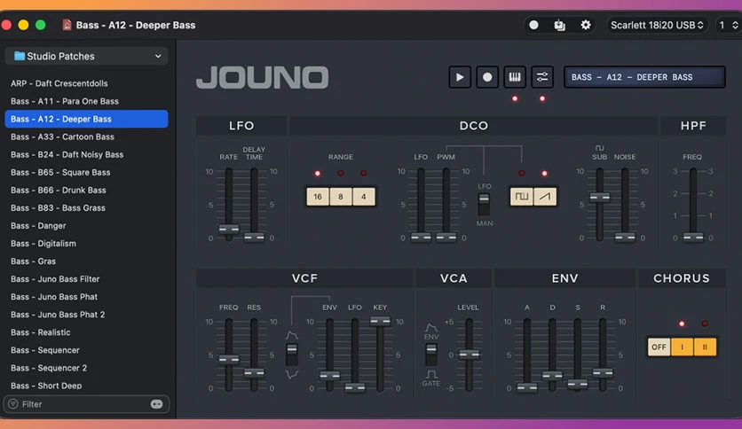
Task: Select Bass - Digitalism patch
Action: [x=87, y=244]
